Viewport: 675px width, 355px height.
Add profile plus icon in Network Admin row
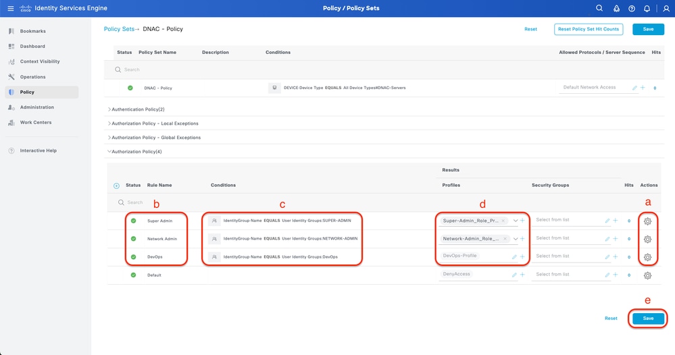point(522,238)
